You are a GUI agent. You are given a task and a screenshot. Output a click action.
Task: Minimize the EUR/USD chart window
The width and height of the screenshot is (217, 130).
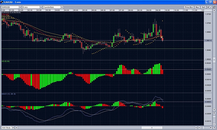207,2
